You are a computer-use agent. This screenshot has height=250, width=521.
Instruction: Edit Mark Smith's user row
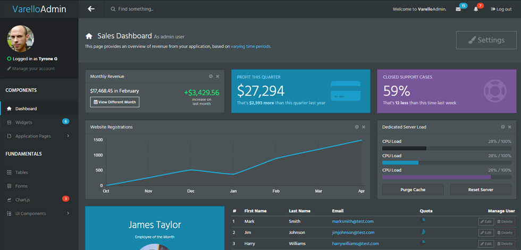click(x=486, y=221)
